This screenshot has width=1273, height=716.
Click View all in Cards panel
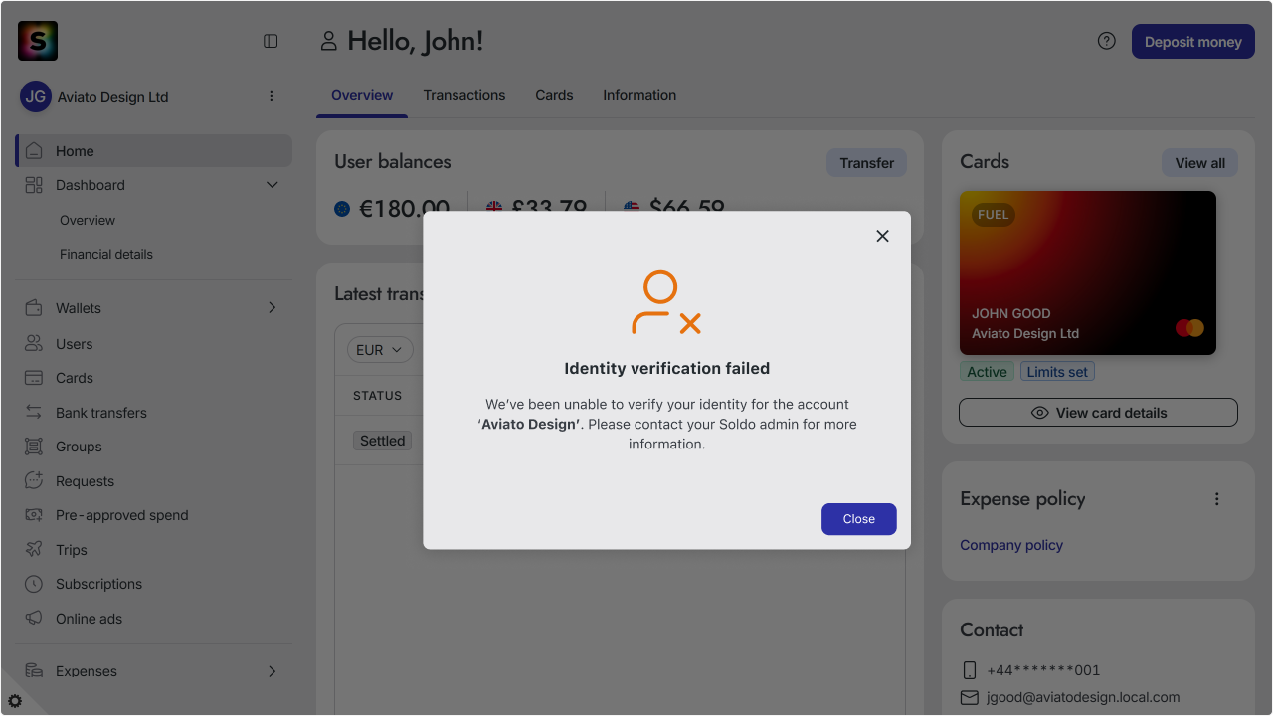[x=1199, y=163]
